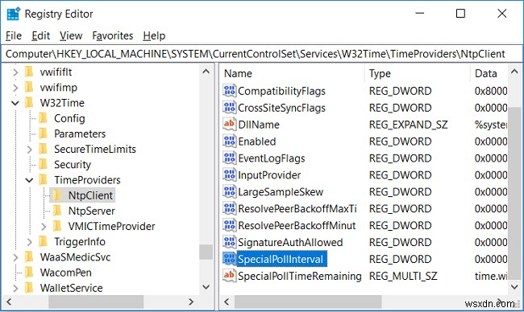Click the Config folder icon
The height and width of the screenshot is (312, 524).
[x=44, y=118]
